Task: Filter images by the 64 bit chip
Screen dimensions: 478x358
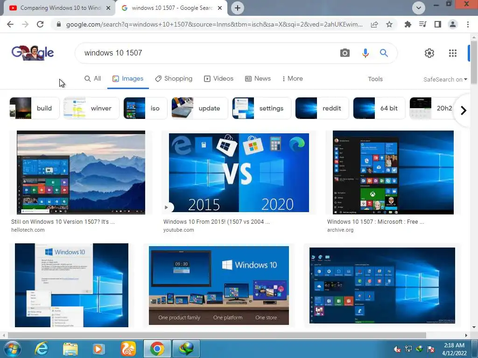Action: pos(379,108)
